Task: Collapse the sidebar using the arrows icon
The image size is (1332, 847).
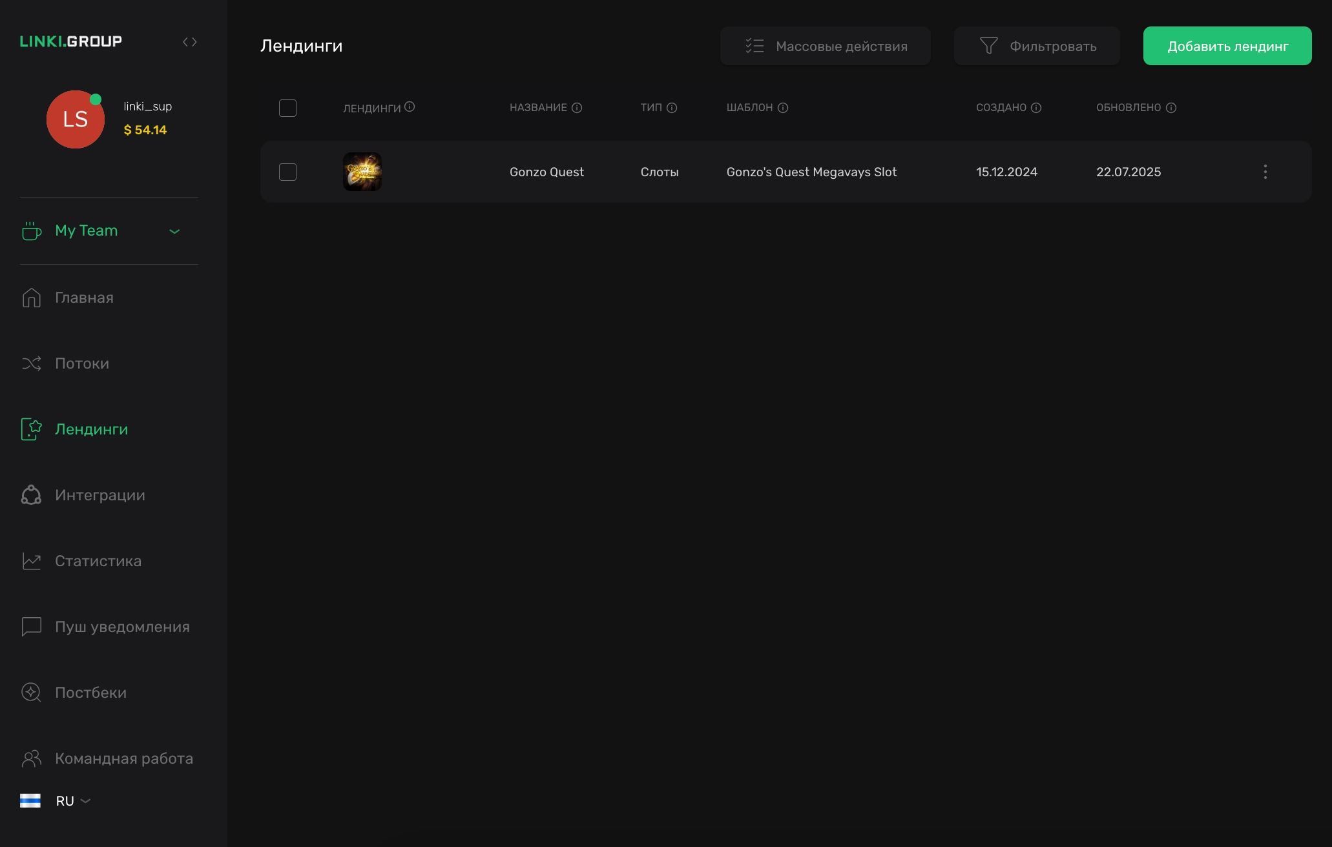Action: pyautogui.click(x=189, y=42)
